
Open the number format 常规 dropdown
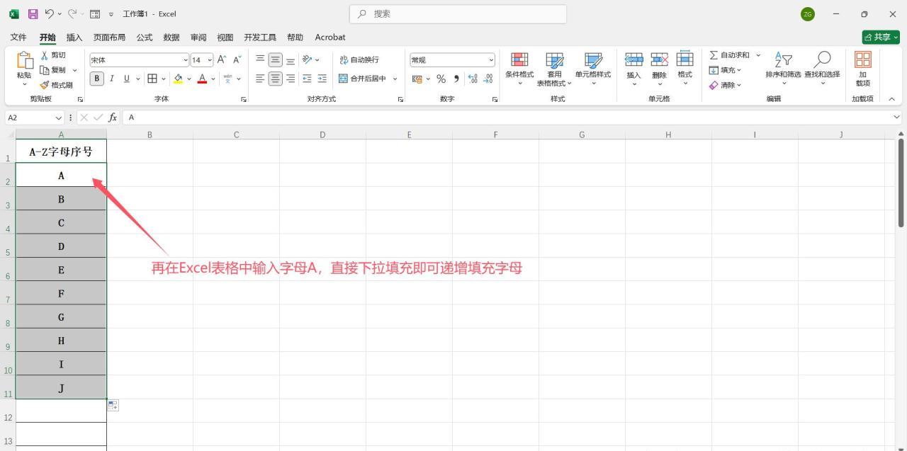point(491,60)
